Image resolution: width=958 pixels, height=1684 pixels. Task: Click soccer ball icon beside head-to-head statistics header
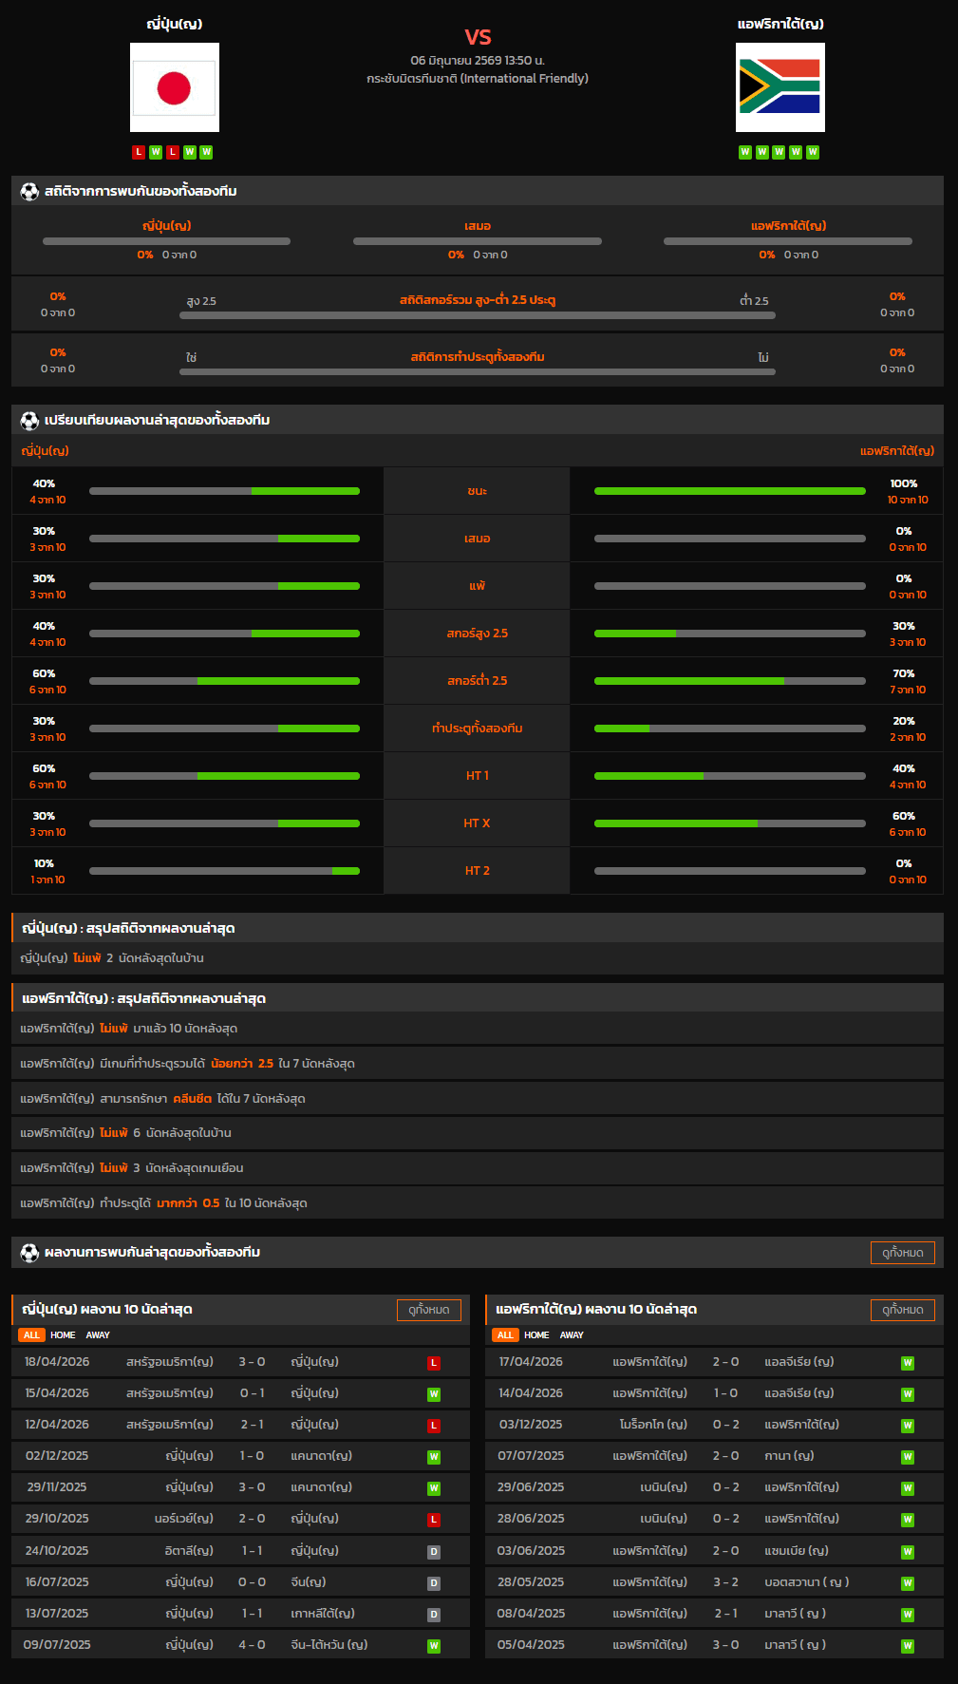[x=29, y=191]
